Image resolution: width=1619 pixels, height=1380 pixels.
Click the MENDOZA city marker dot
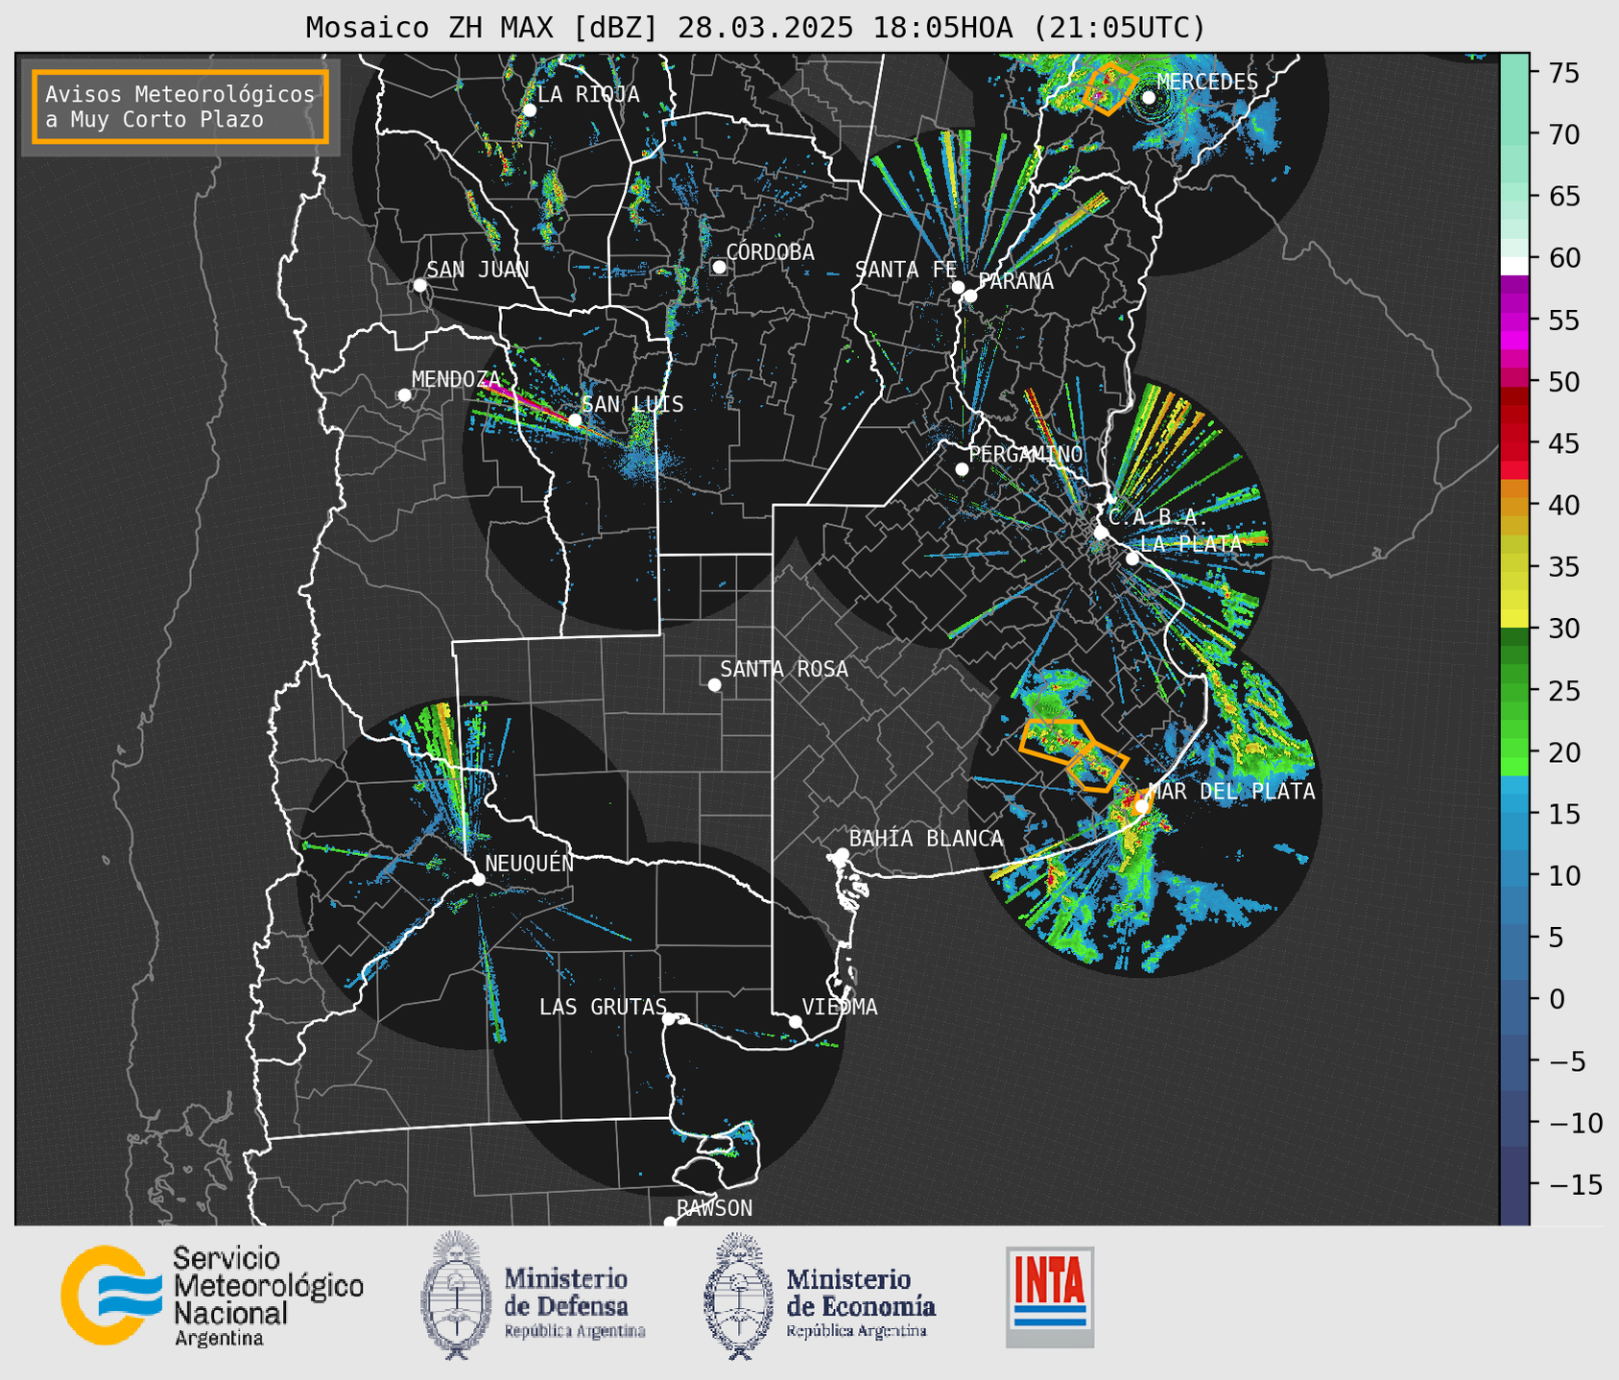404,395
